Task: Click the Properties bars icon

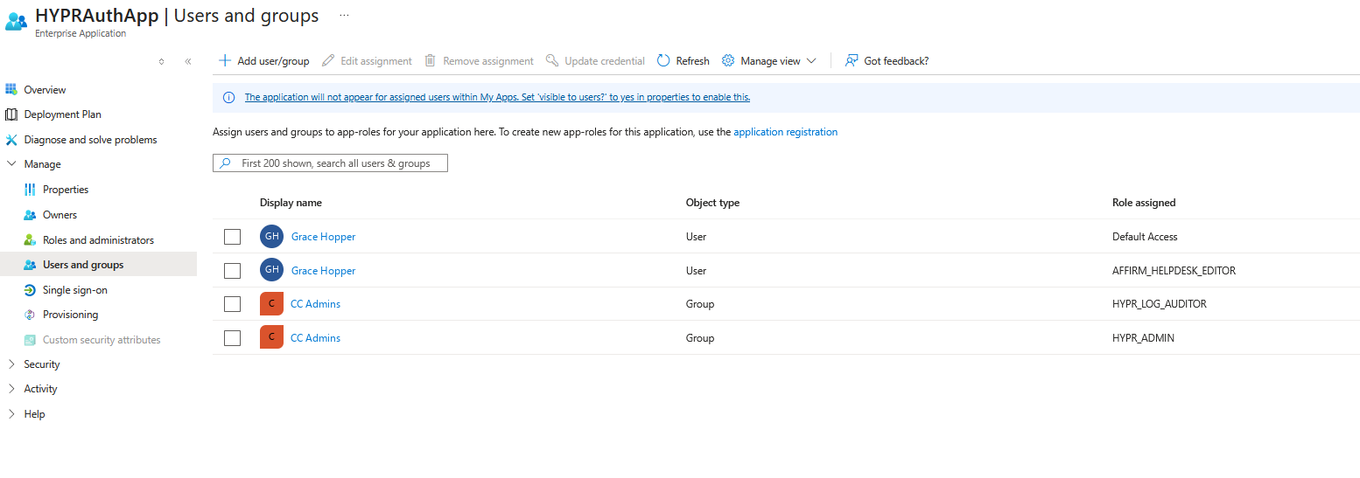Action: point(30,190)
